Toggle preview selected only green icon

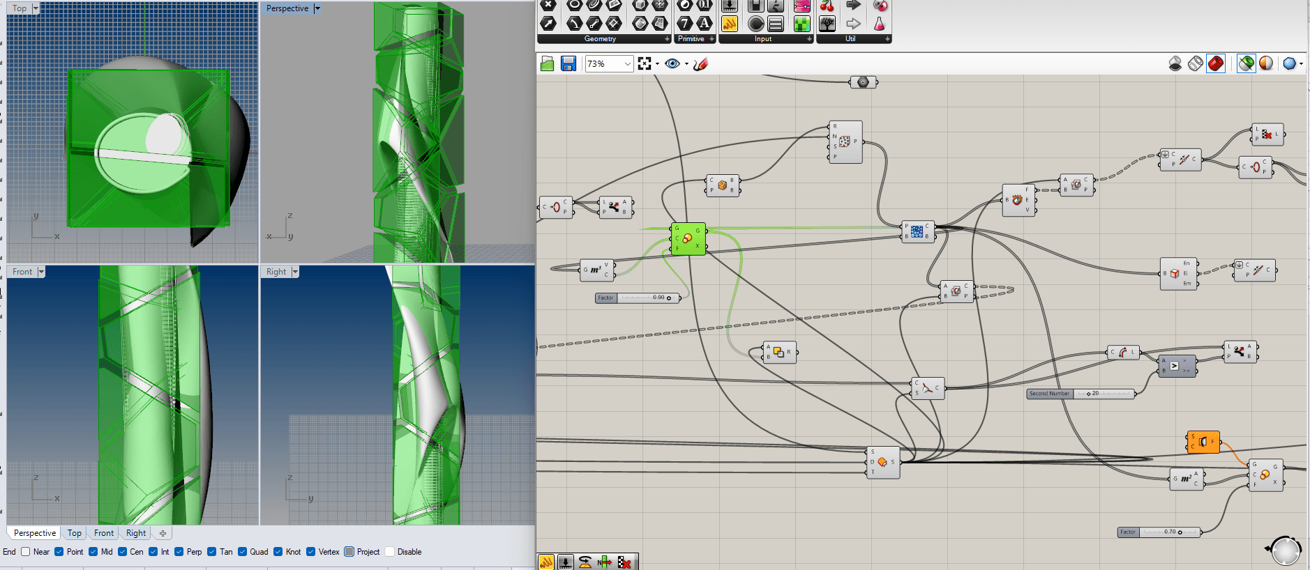point(1247,64)
